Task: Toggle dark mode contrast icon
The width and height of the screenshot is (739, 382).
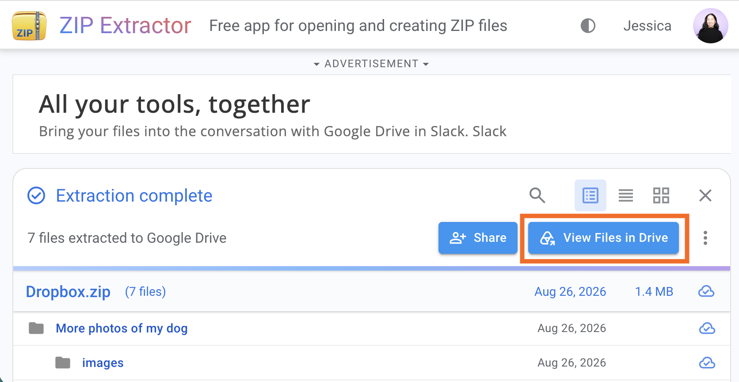Action: 588,26
